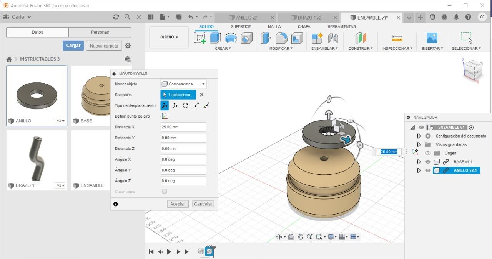This screenshot has height=259, width=492.
Task: Click the ViewCube in the viewport
Action: tap(473, 70)
